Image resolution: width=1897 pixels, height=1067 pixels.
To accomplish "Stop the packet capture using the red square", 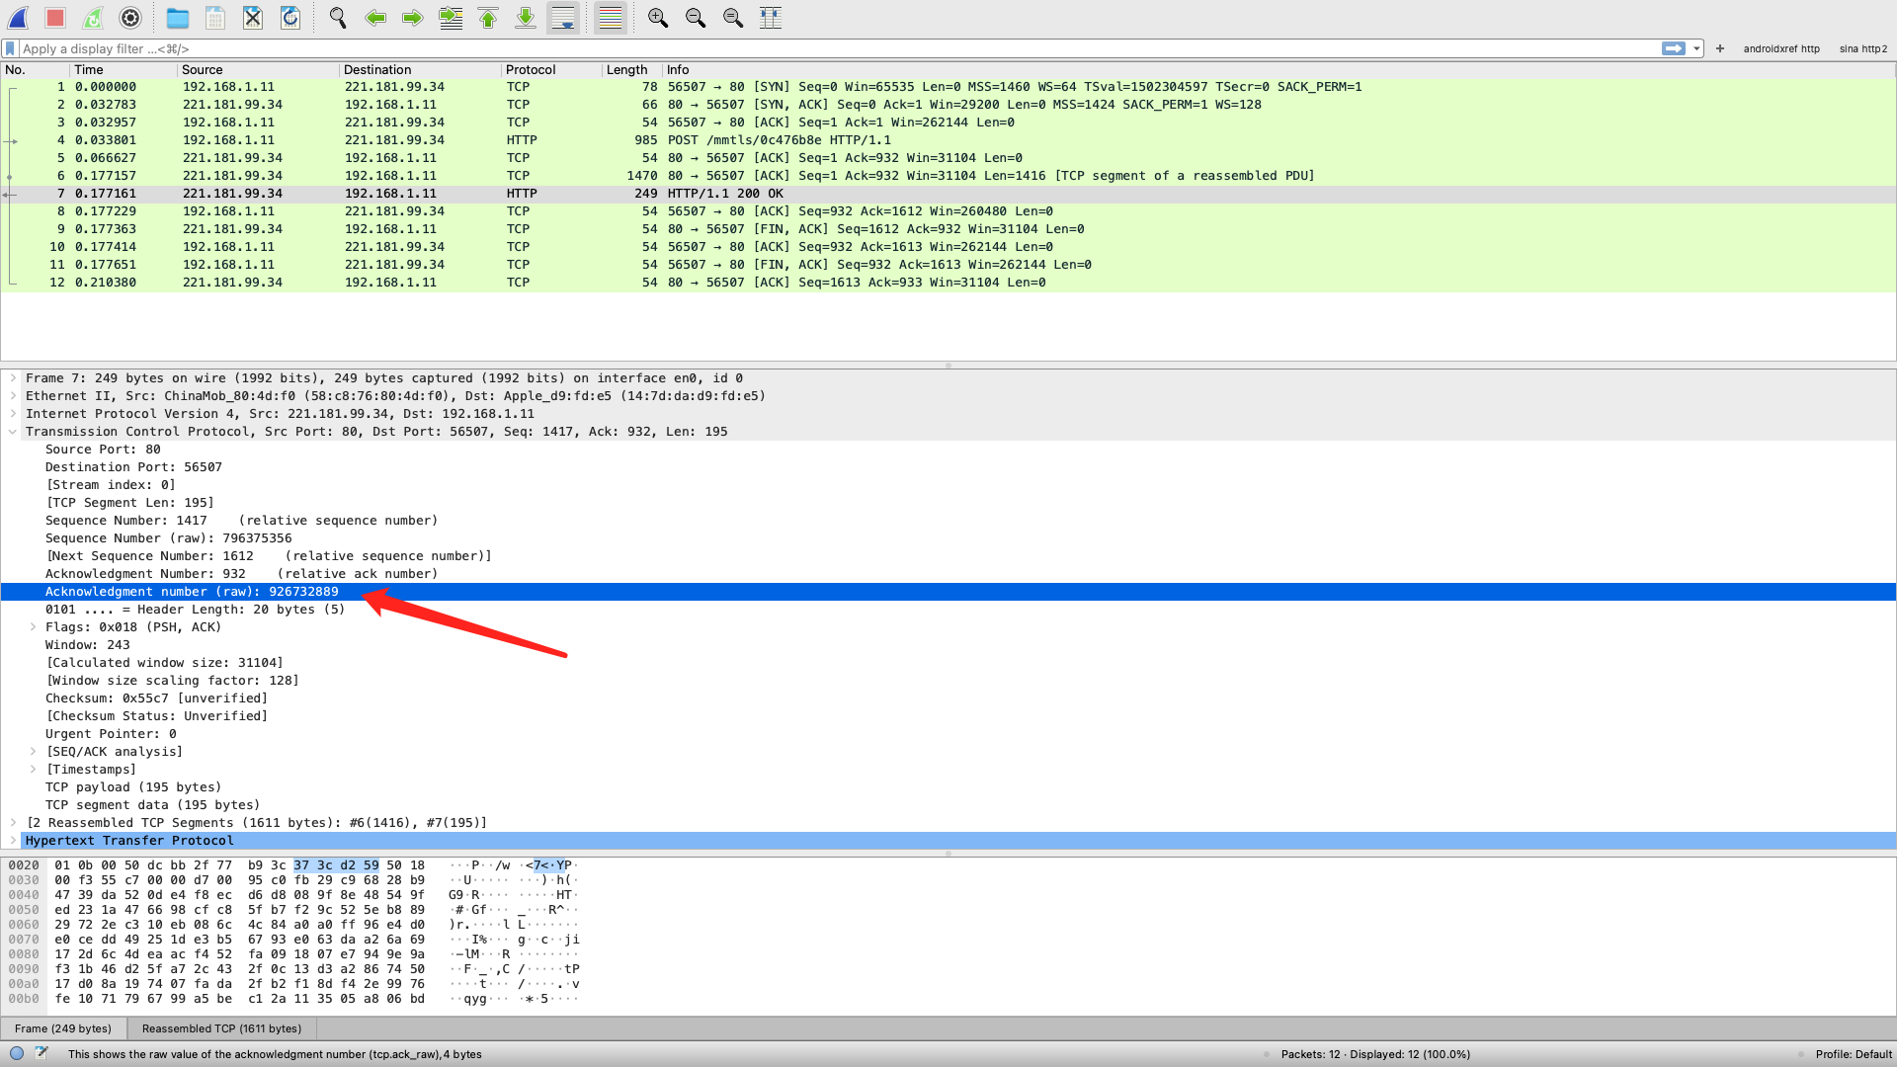I will click(x=55, y=18).
